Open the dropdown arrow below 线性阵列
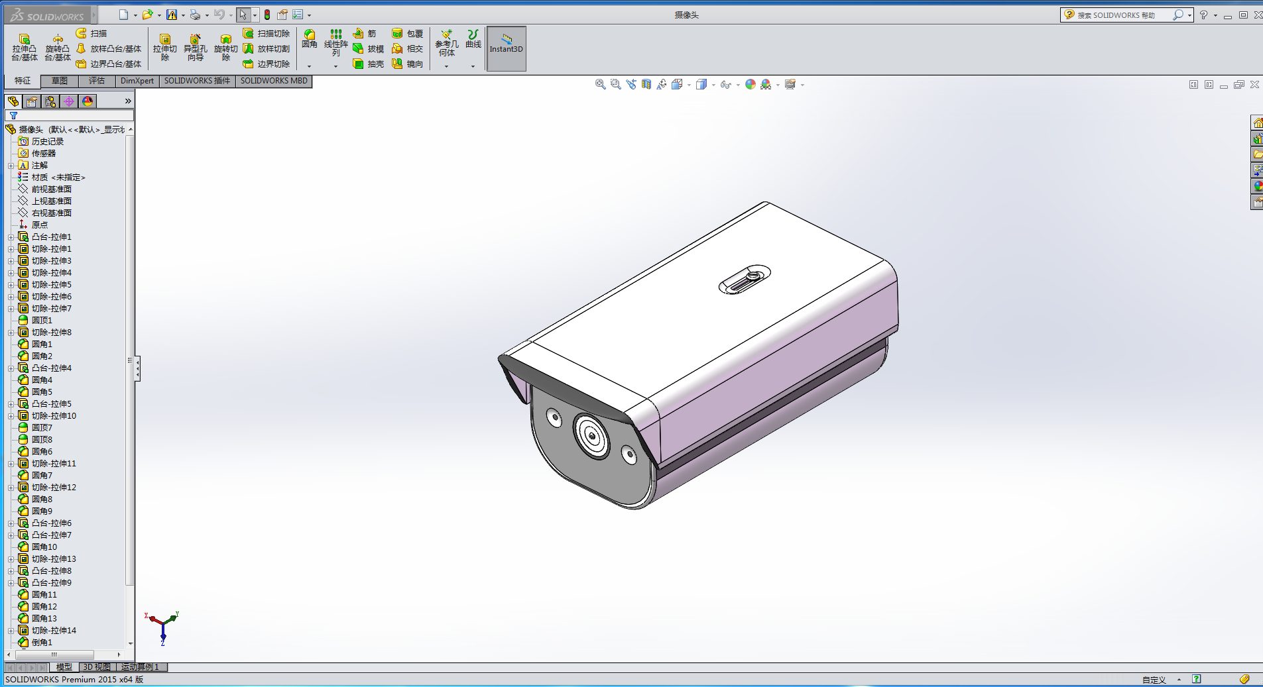The height and width of the screenshot is (687, 1263). pos(336,66)
